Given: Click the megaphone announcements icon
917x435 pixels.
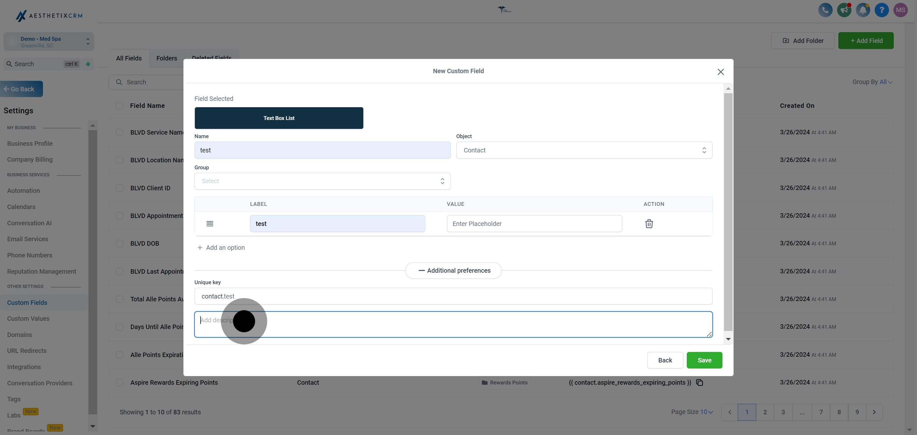Looking at the screenshot, I should 844,10.
